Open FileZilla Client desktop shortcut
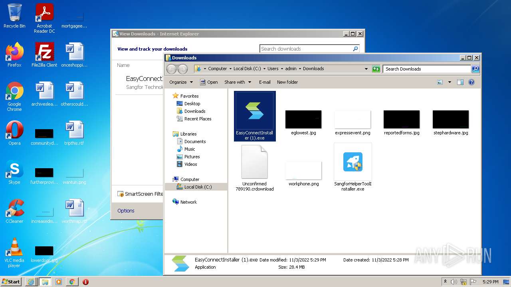 pyautogui.click(x=44, y=55)
